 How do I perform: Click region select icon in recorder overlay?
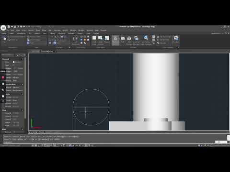click(3, 101)
